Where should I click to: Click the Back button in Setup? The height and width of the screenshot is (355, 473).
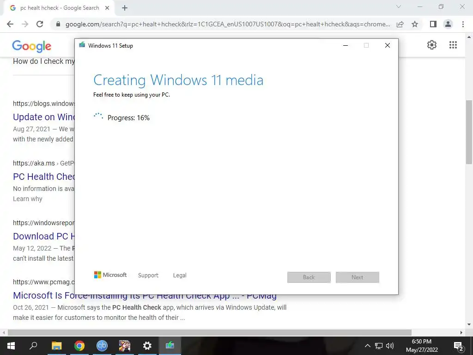pos(309,277)
